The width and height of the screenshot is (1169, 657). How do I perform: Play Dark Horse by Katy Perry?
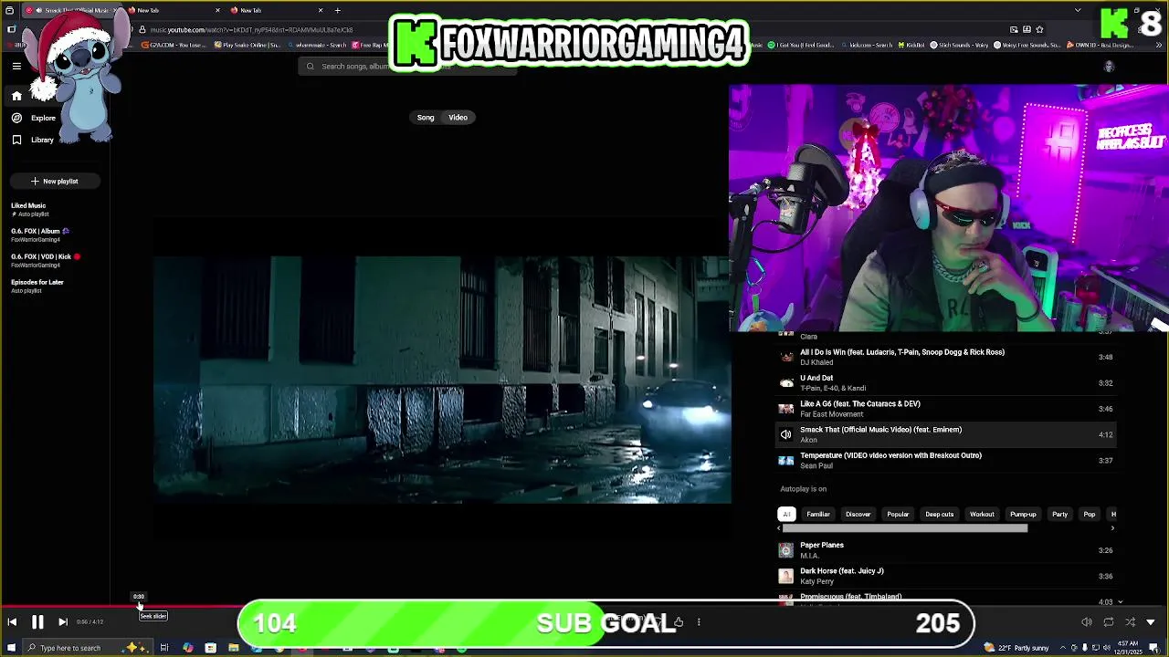click(947, 576)
